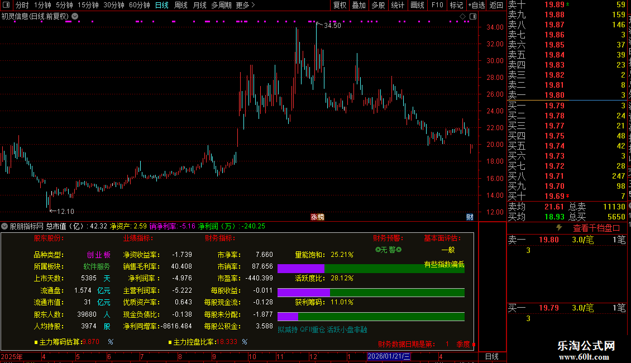Click the 多股 multi-stock button
631x363 pixels.
[378, 5]
